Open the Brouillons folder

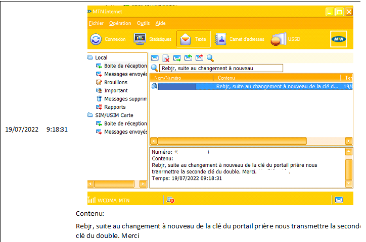click(x=115, y=82)
